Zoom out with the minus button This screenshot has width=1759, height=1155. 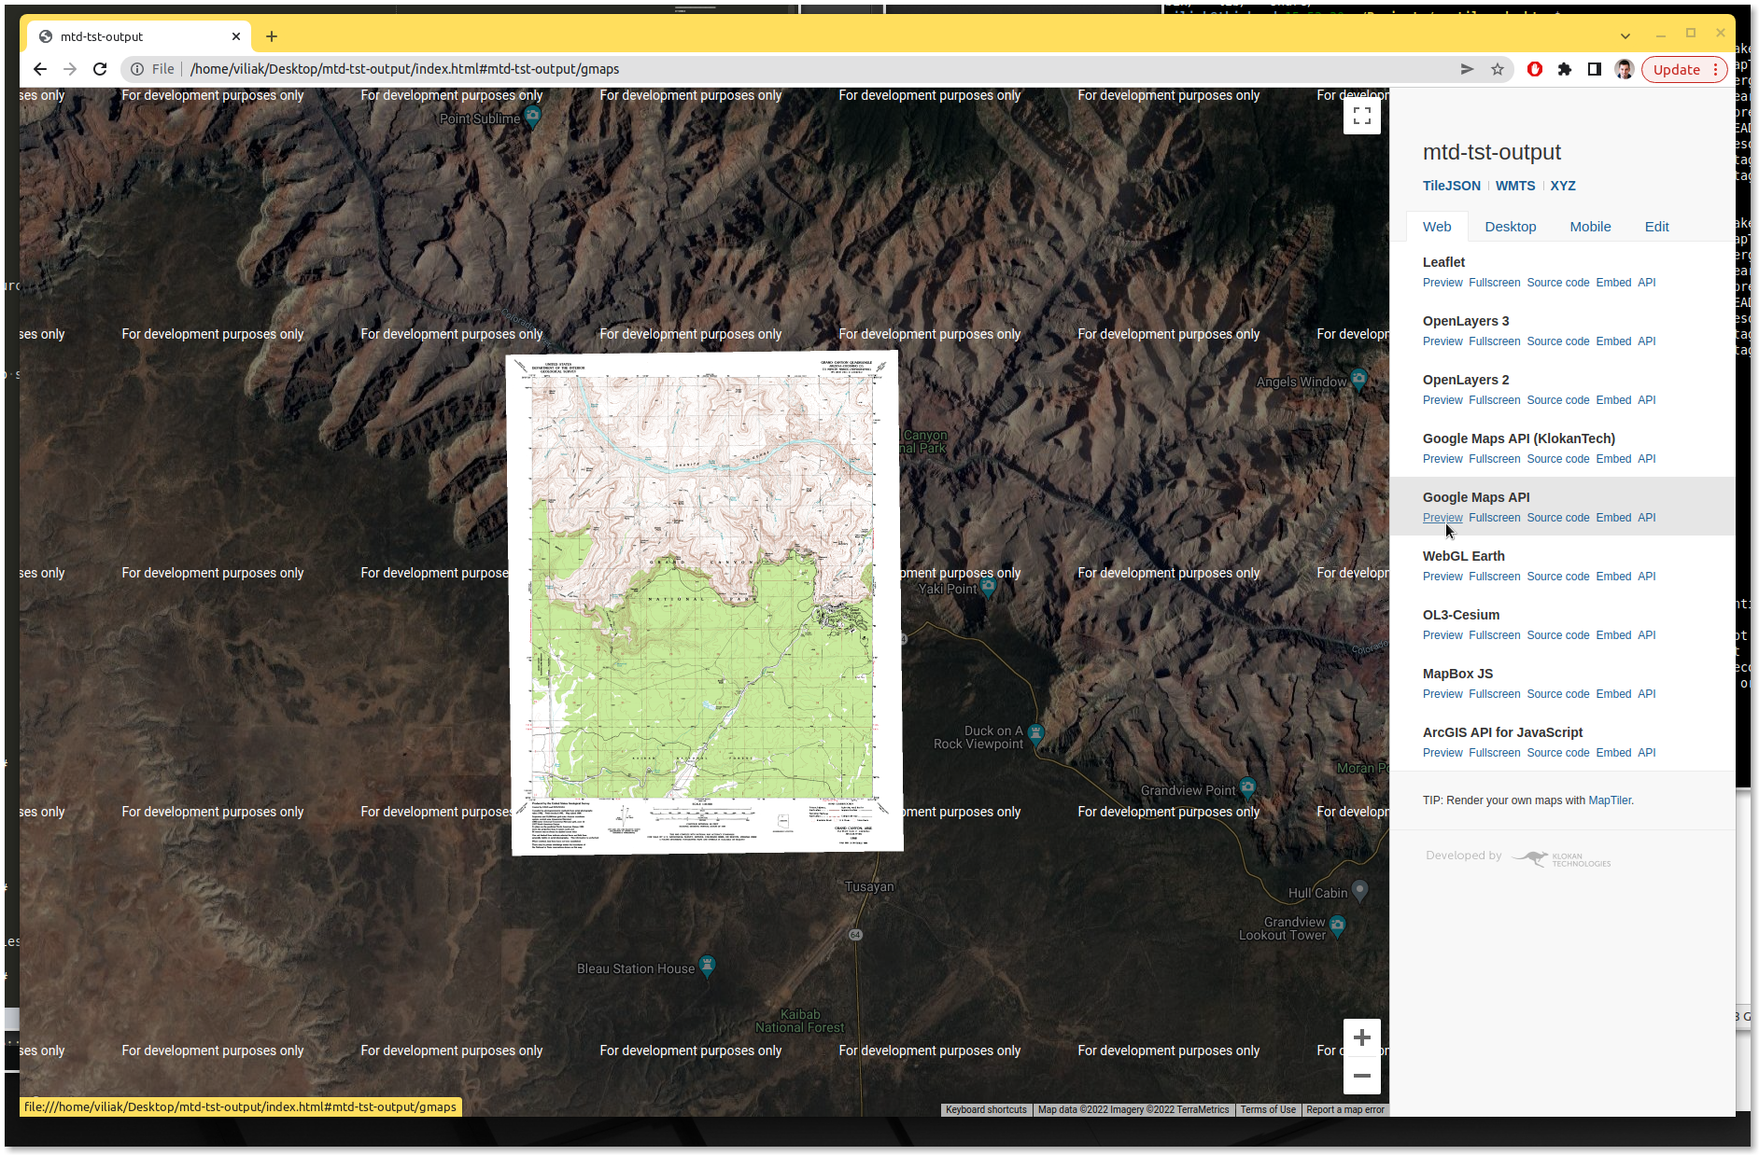pos(1361,1076)
